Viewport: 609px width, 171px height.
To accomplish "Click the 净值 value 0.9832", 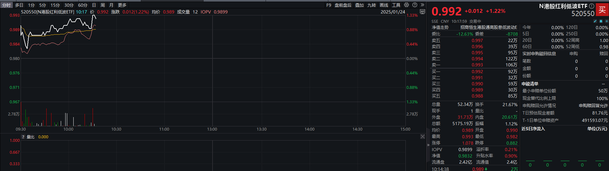I will pos(465,156).
